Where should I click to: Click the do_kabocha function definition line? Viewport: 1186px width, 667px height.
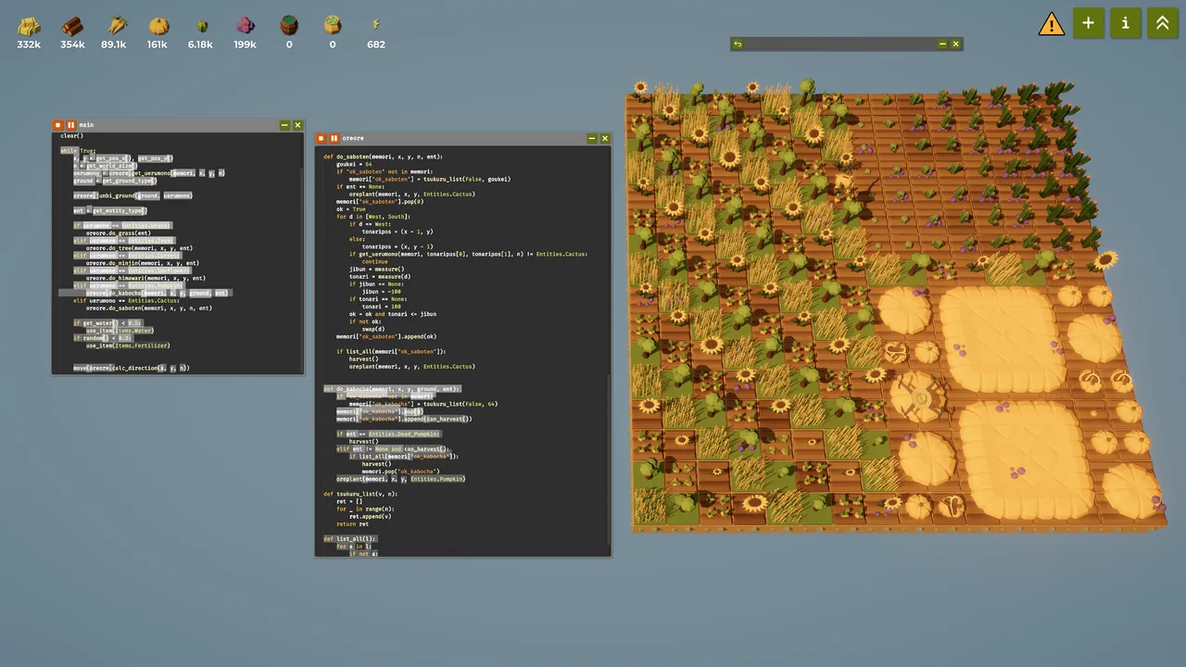[391, 389]
